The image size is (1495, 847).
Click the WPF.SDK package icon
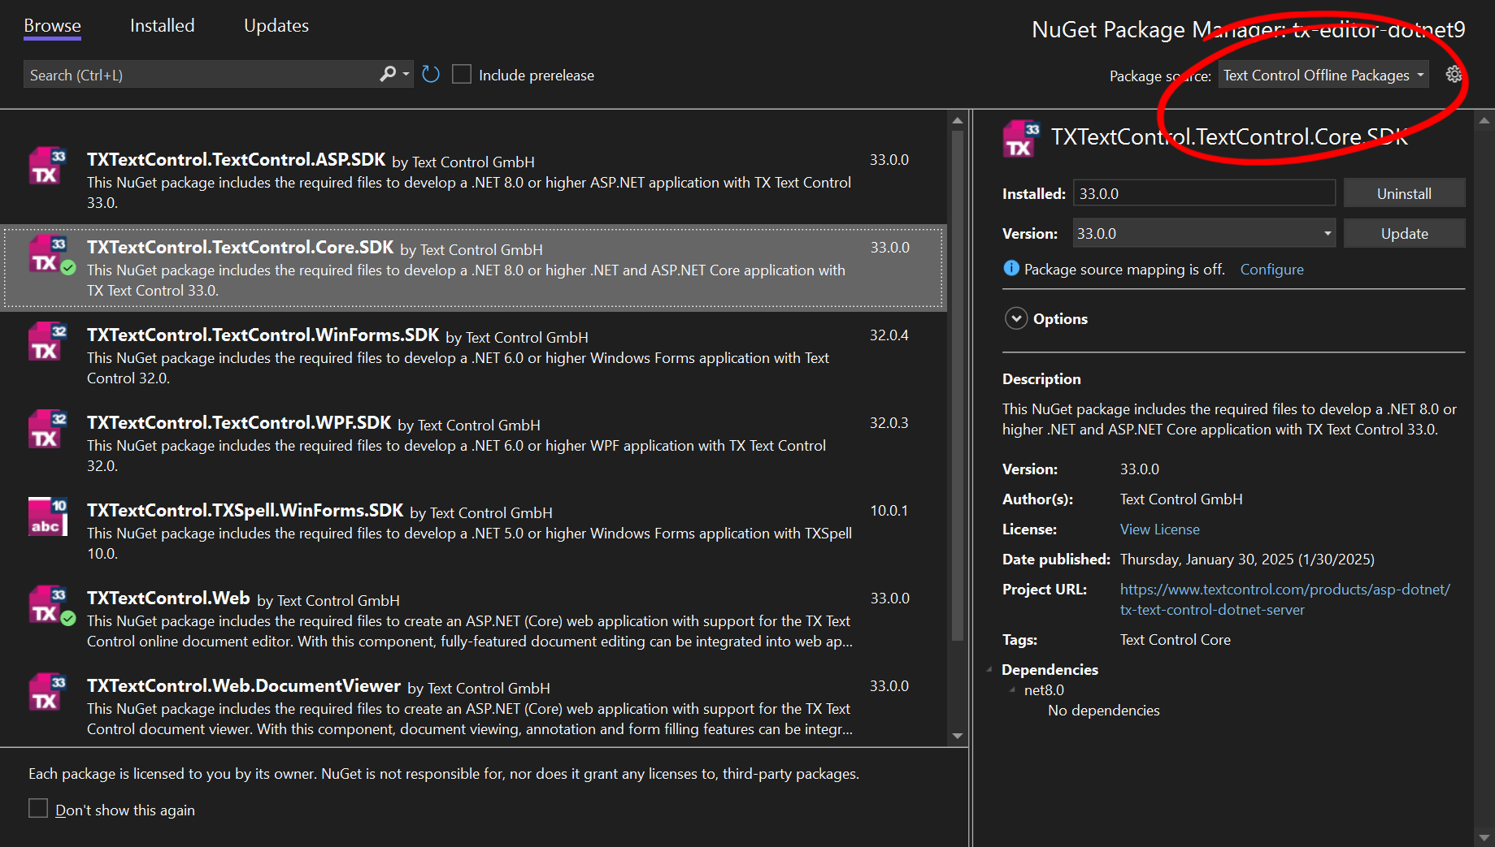point(47,430)
